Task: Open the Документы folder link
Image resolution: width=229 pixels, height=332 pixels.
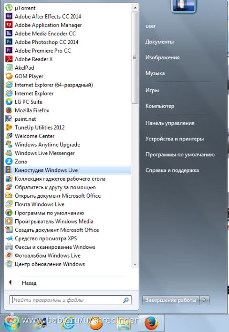Action: (159, 42)
